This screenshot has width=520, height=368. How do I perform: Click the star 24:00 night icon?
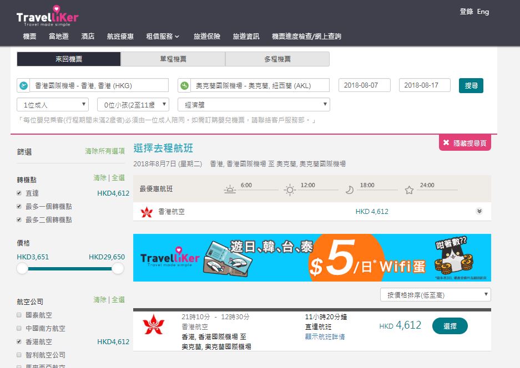click(x=409, y=190)
